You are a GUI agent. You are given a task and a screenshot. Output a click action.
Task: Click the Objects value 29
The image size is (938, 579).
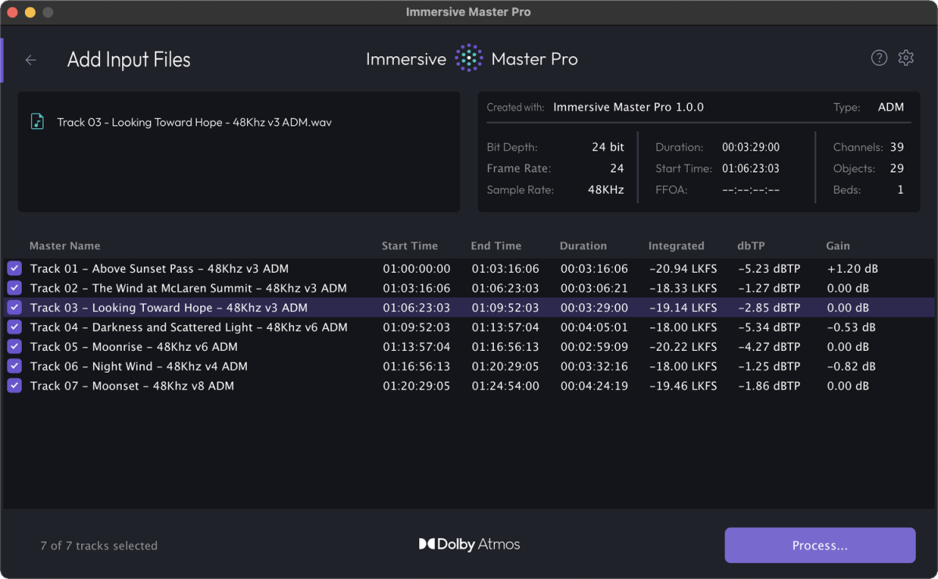897,168
